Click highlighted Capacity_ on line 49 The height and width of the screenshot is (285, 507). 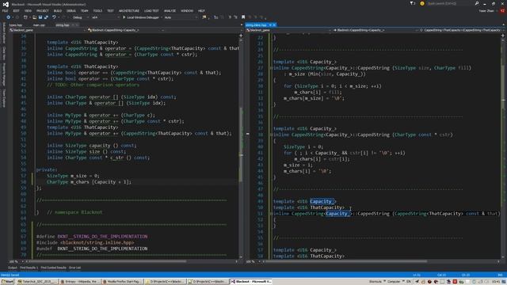[x=322, y=201]
